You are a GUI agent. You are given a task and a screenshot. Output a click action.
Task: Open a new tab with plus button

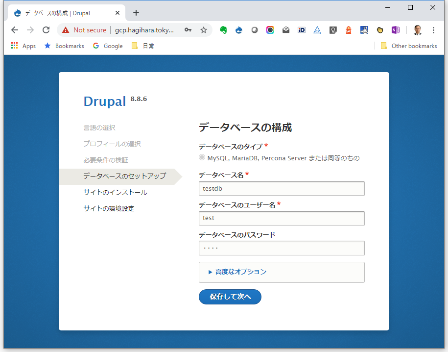136,13
